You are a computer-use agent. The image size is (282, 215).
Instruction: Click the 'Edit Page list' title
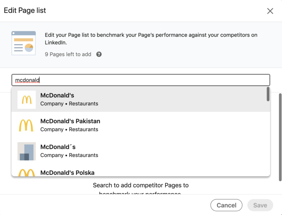coord(25,11)
